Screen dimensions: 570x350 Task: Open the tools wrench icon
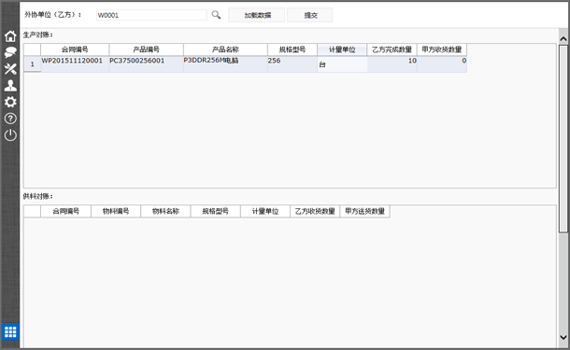10,69
